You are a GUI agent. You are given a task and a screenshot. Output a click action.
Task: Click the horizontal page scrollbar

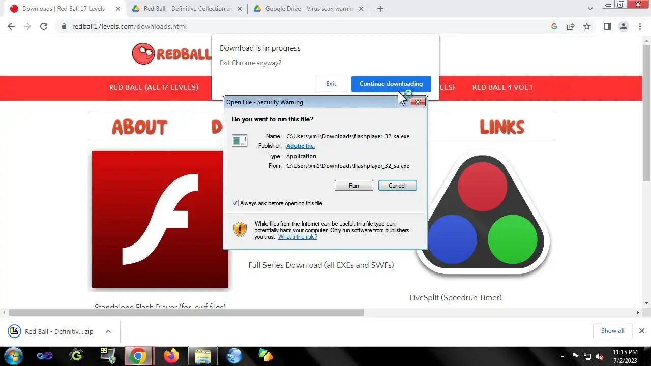coord(186,313)
